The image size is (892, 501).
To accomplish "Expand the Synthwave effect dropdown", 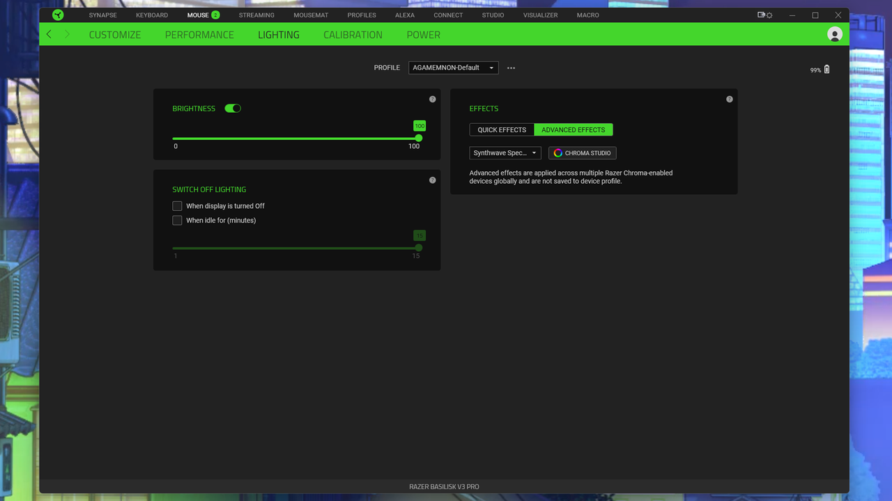I will 505,153.
